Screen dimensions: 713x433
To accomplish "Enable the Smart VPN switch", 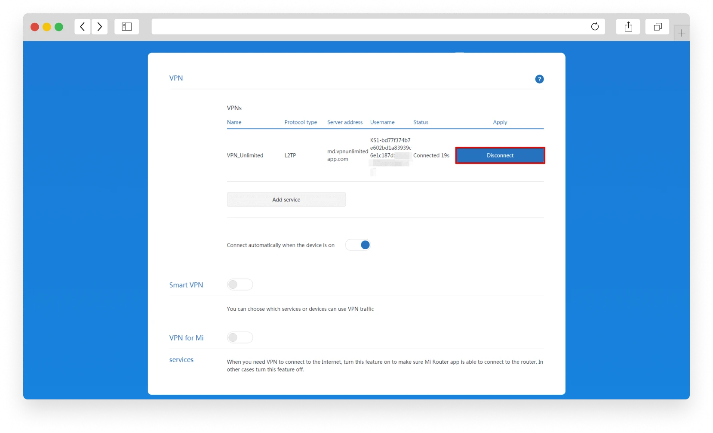I will pyautogui.click(x=240, y=285).
